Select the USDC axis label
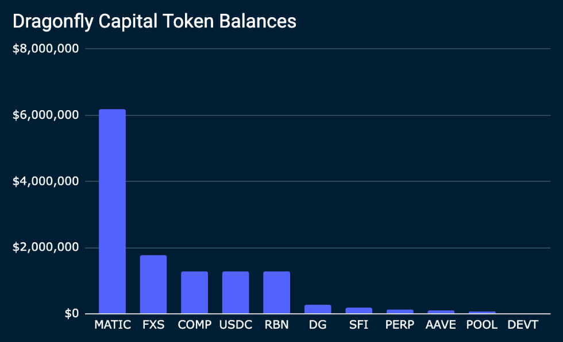Screen dimensions: 563x342 click(236, 325)
